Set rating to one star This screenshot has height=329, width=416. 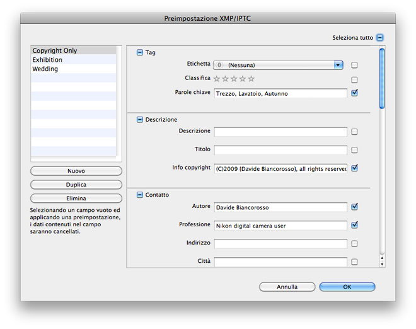[217, 79]
